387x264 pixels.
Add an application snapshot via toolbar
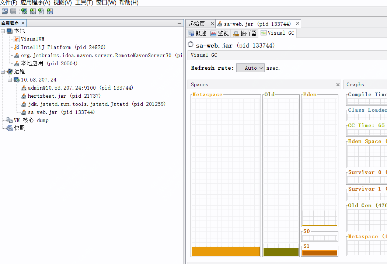pos(50,11)
